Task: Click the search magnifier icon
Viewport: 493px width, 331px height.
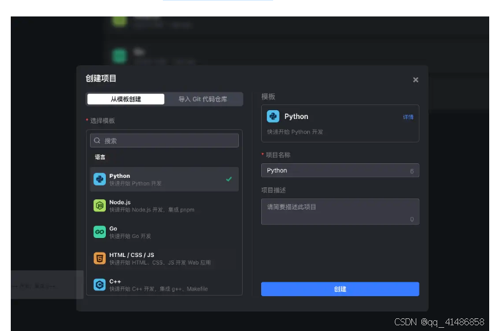Action: [97, 141]
